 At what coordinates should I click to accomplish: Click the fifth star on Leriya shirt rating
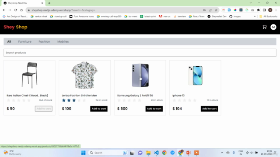coord(84,100)
